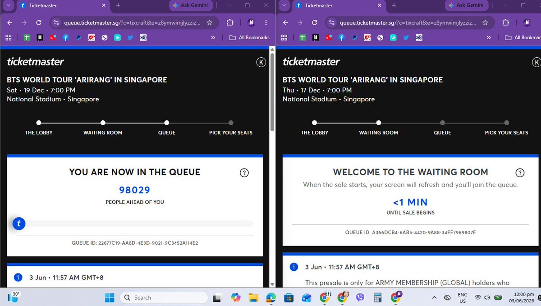Screen dimensions: 541x306
Task: Open the PayPal bookmark in the left window
Action: pyautogui.click(x=78, y=38)
